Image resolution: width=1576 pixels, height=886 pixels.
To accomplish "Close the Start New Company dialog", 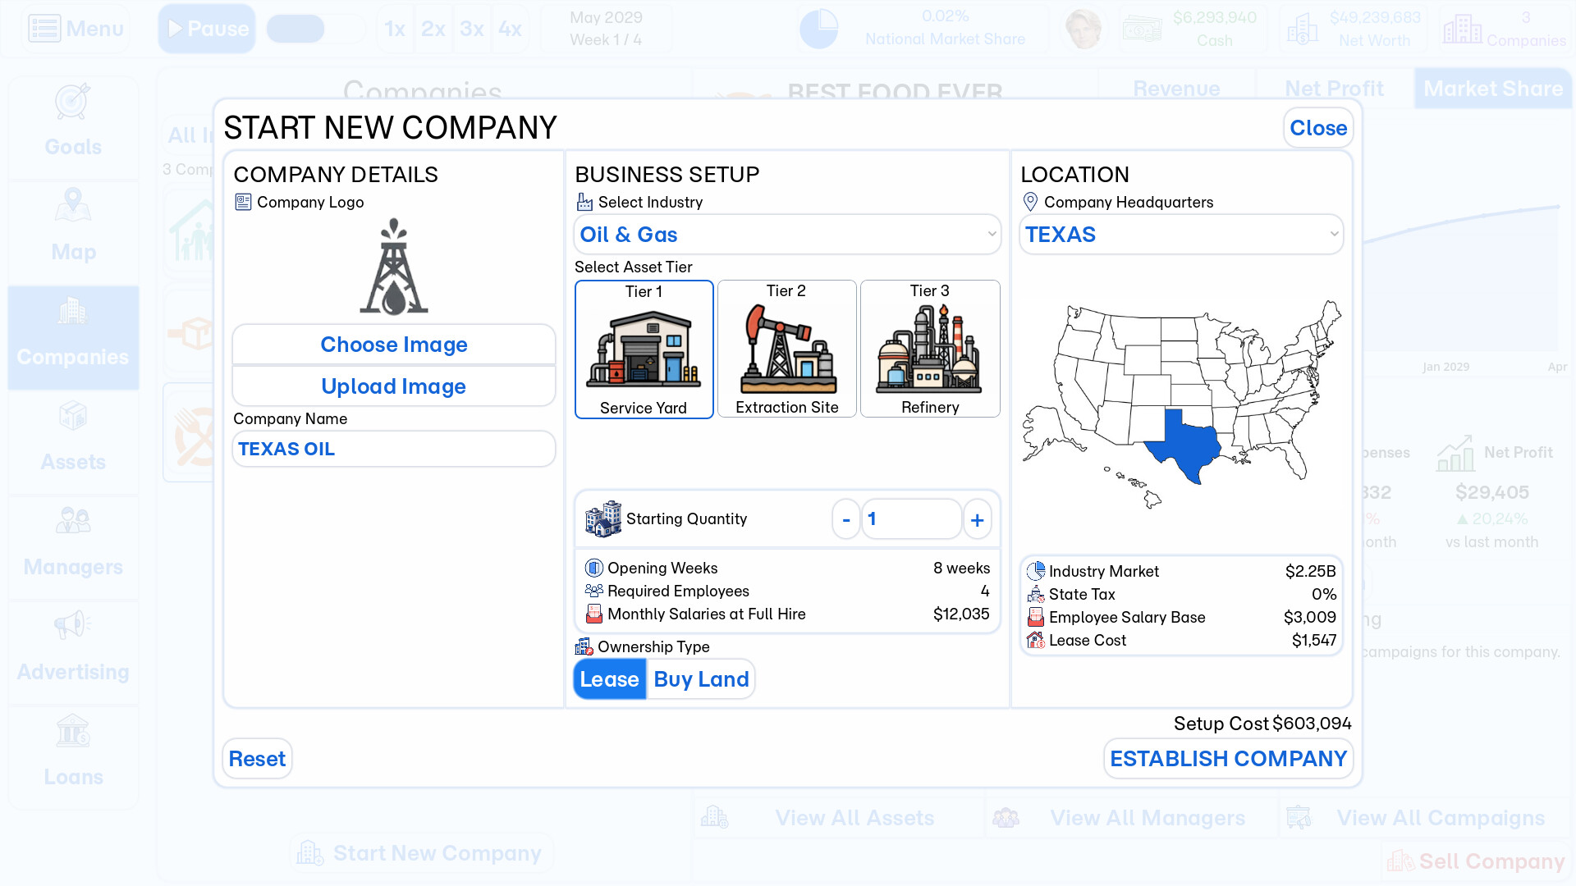I will 1318,128.
